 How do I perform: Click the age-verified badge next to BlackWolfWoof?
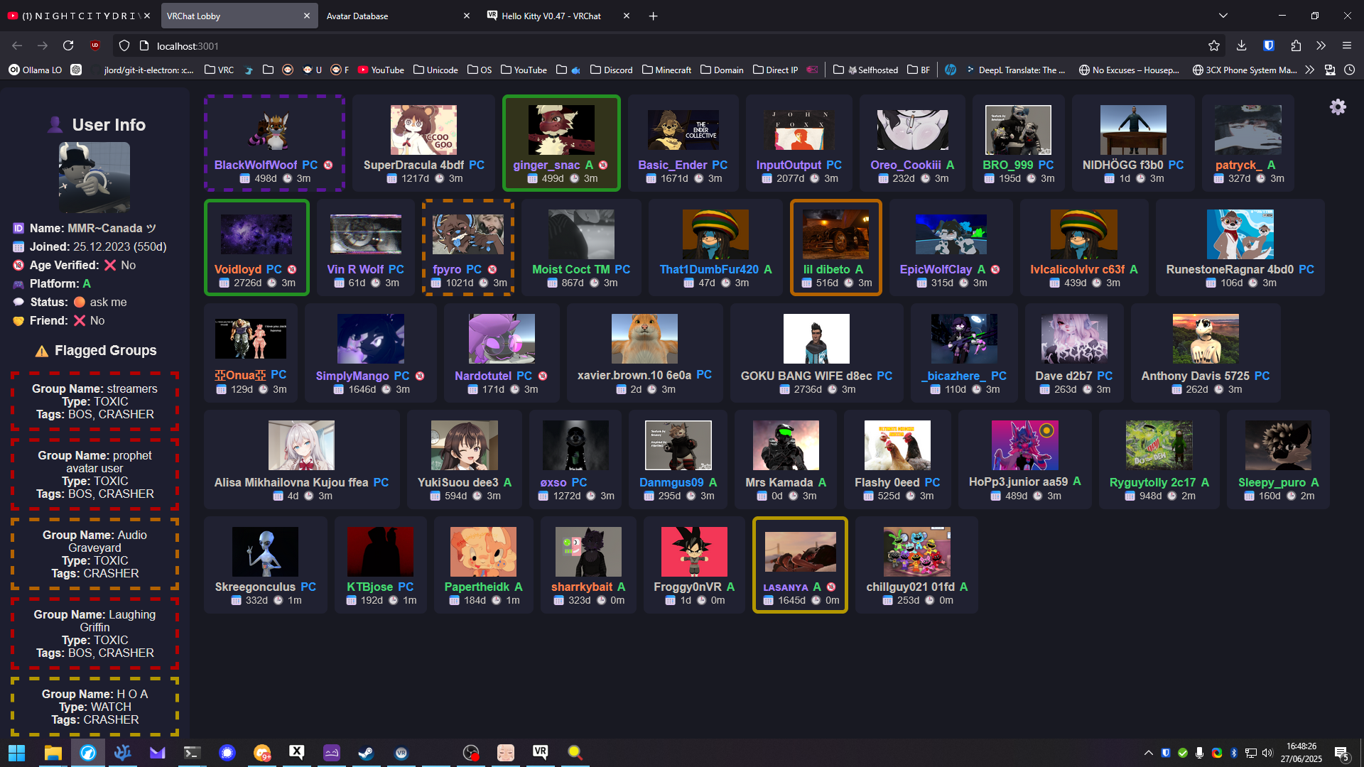pos(328,165)
